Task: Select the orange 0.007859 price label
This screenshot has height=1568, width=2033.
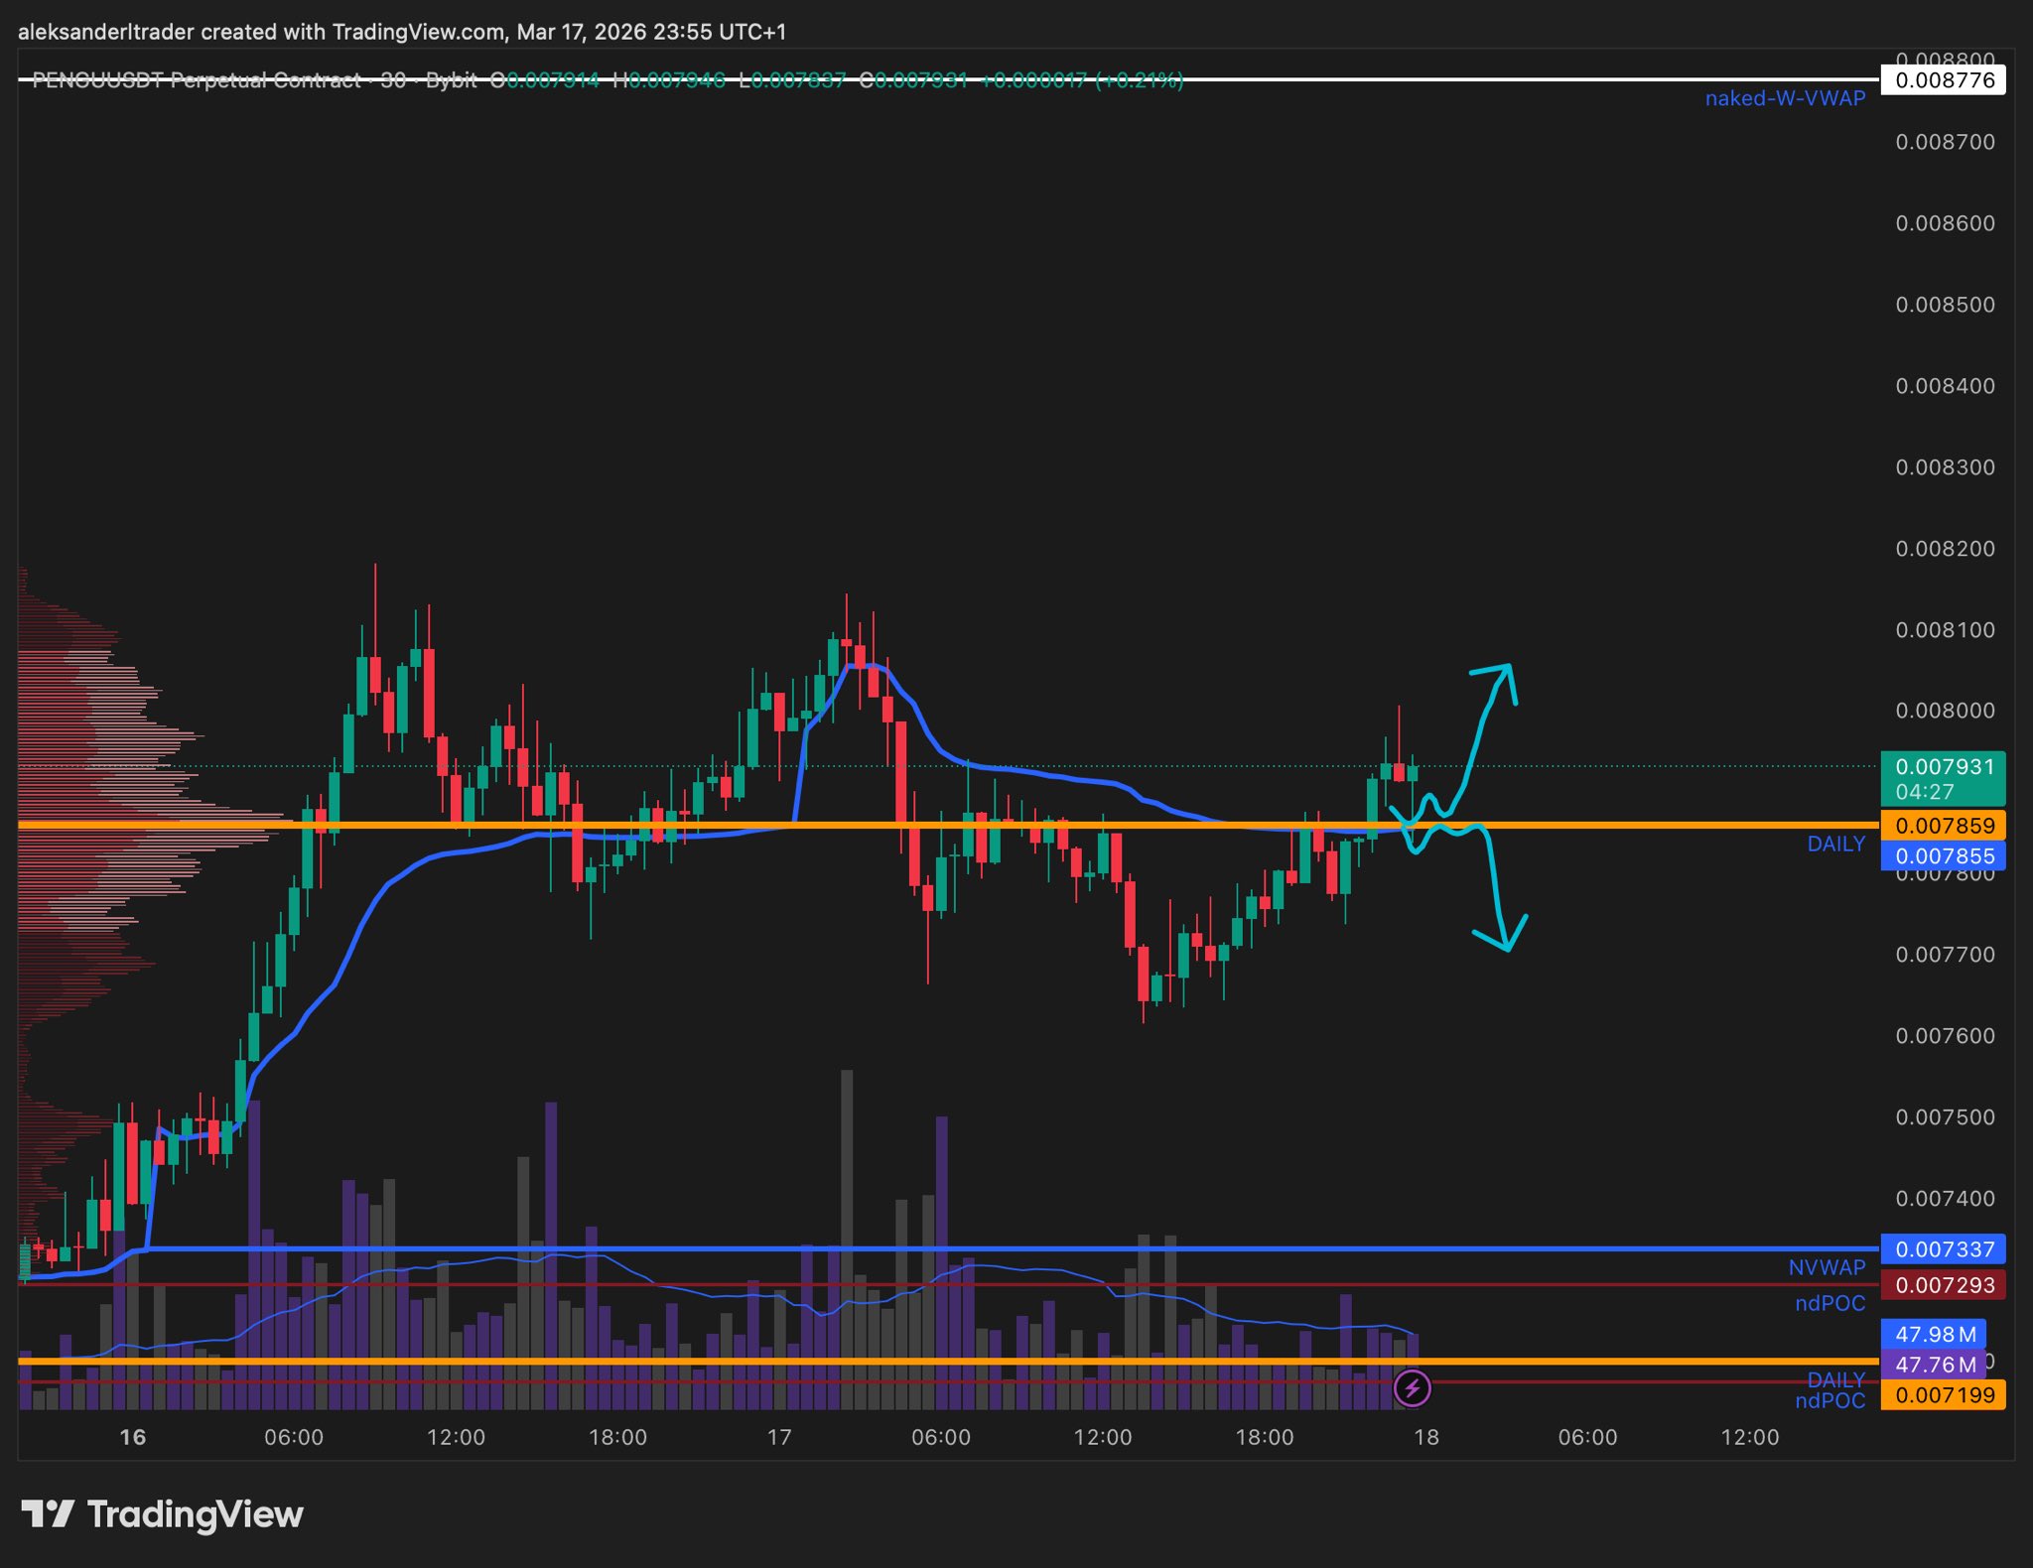Action: pyautogui.click(x=1942, y=826)
